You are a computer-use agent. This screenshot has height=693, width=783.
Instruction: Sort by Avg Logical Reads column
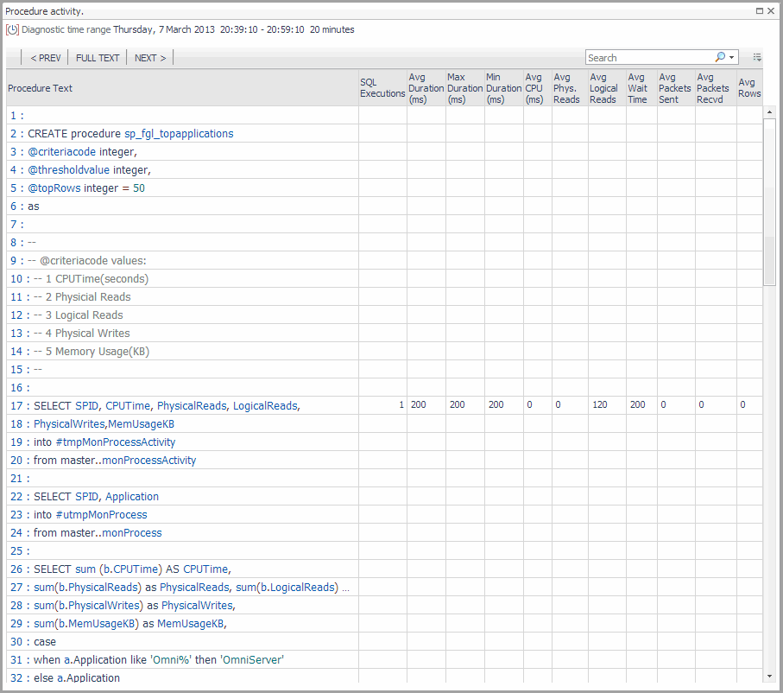click(x=603, y=88)
